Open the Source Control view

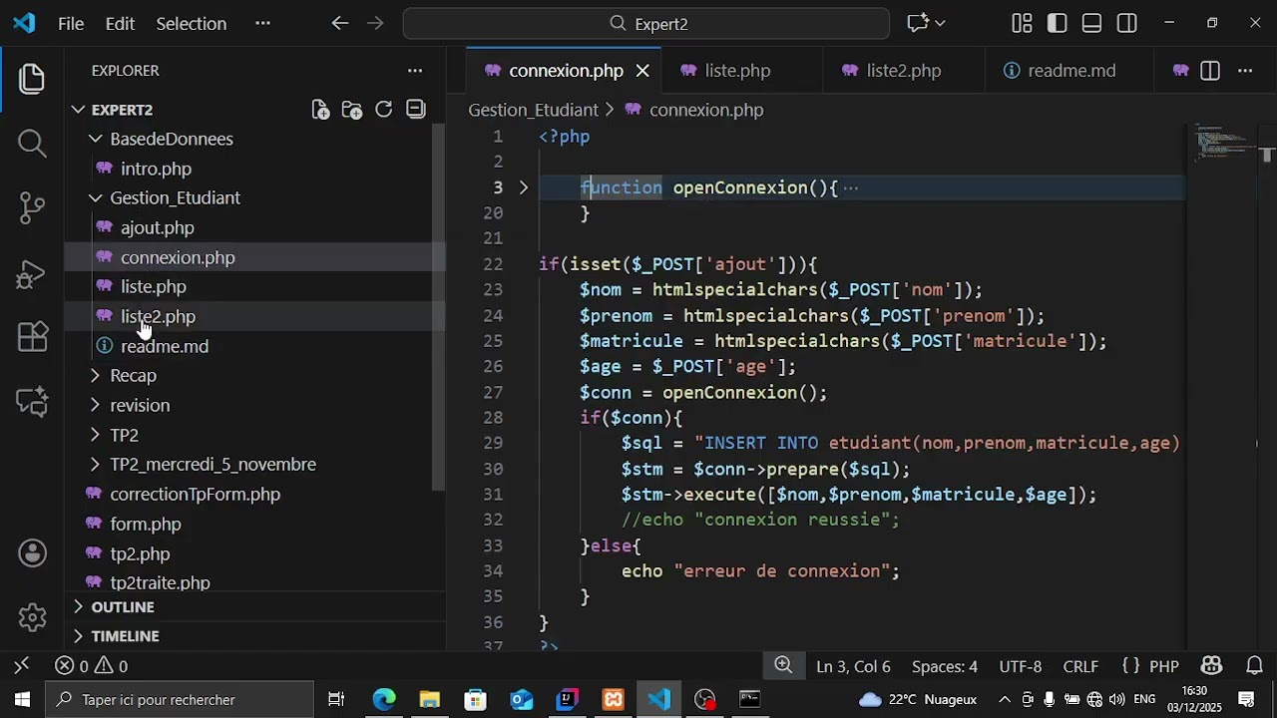32,207
